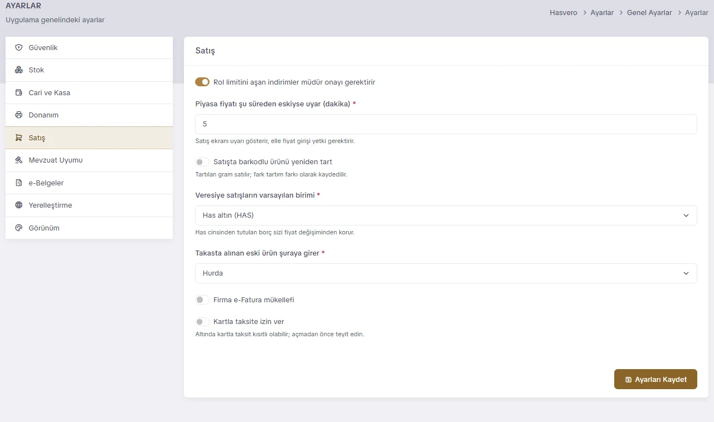714x422 pixels.
Task: Disable manager approval for over-limit discounts toggle
Action: coord(202,82)
